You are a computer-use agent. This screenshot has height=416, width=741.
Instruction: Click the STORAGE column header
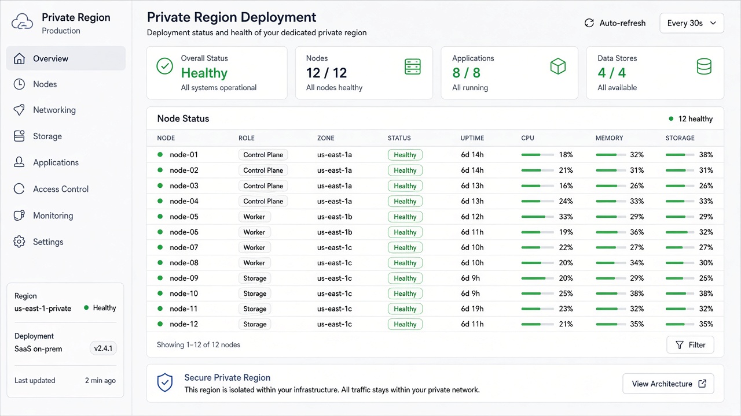(x=680, y=138)
